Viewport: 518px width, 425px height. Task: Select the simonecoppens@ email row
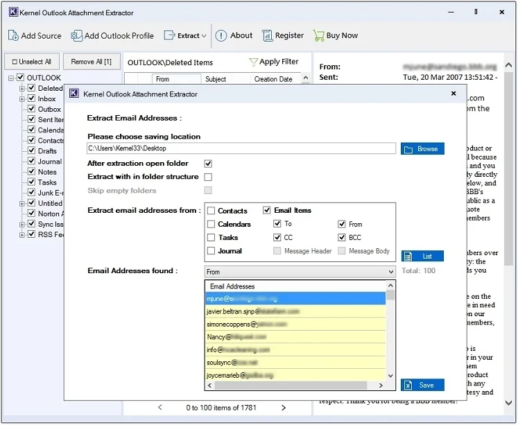coord(295,324)
